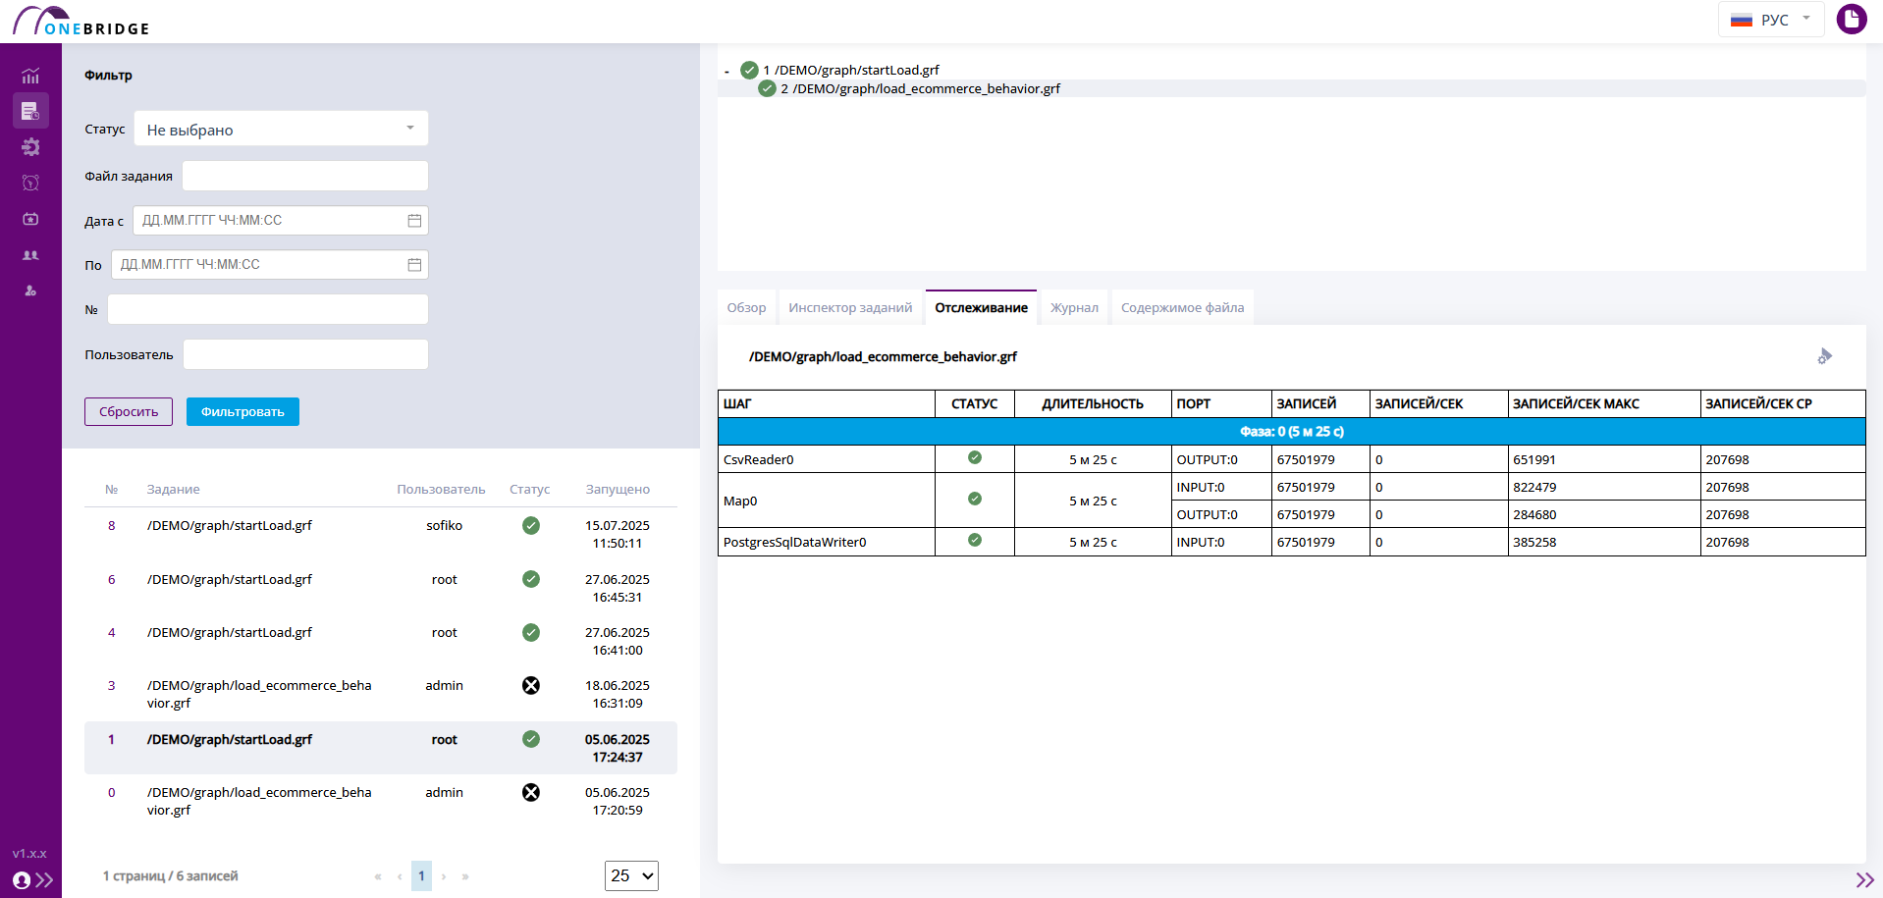The image size is (1883, 898).
Task: Open the statistics chart sidebar icon
Action: tap(30, 76)
